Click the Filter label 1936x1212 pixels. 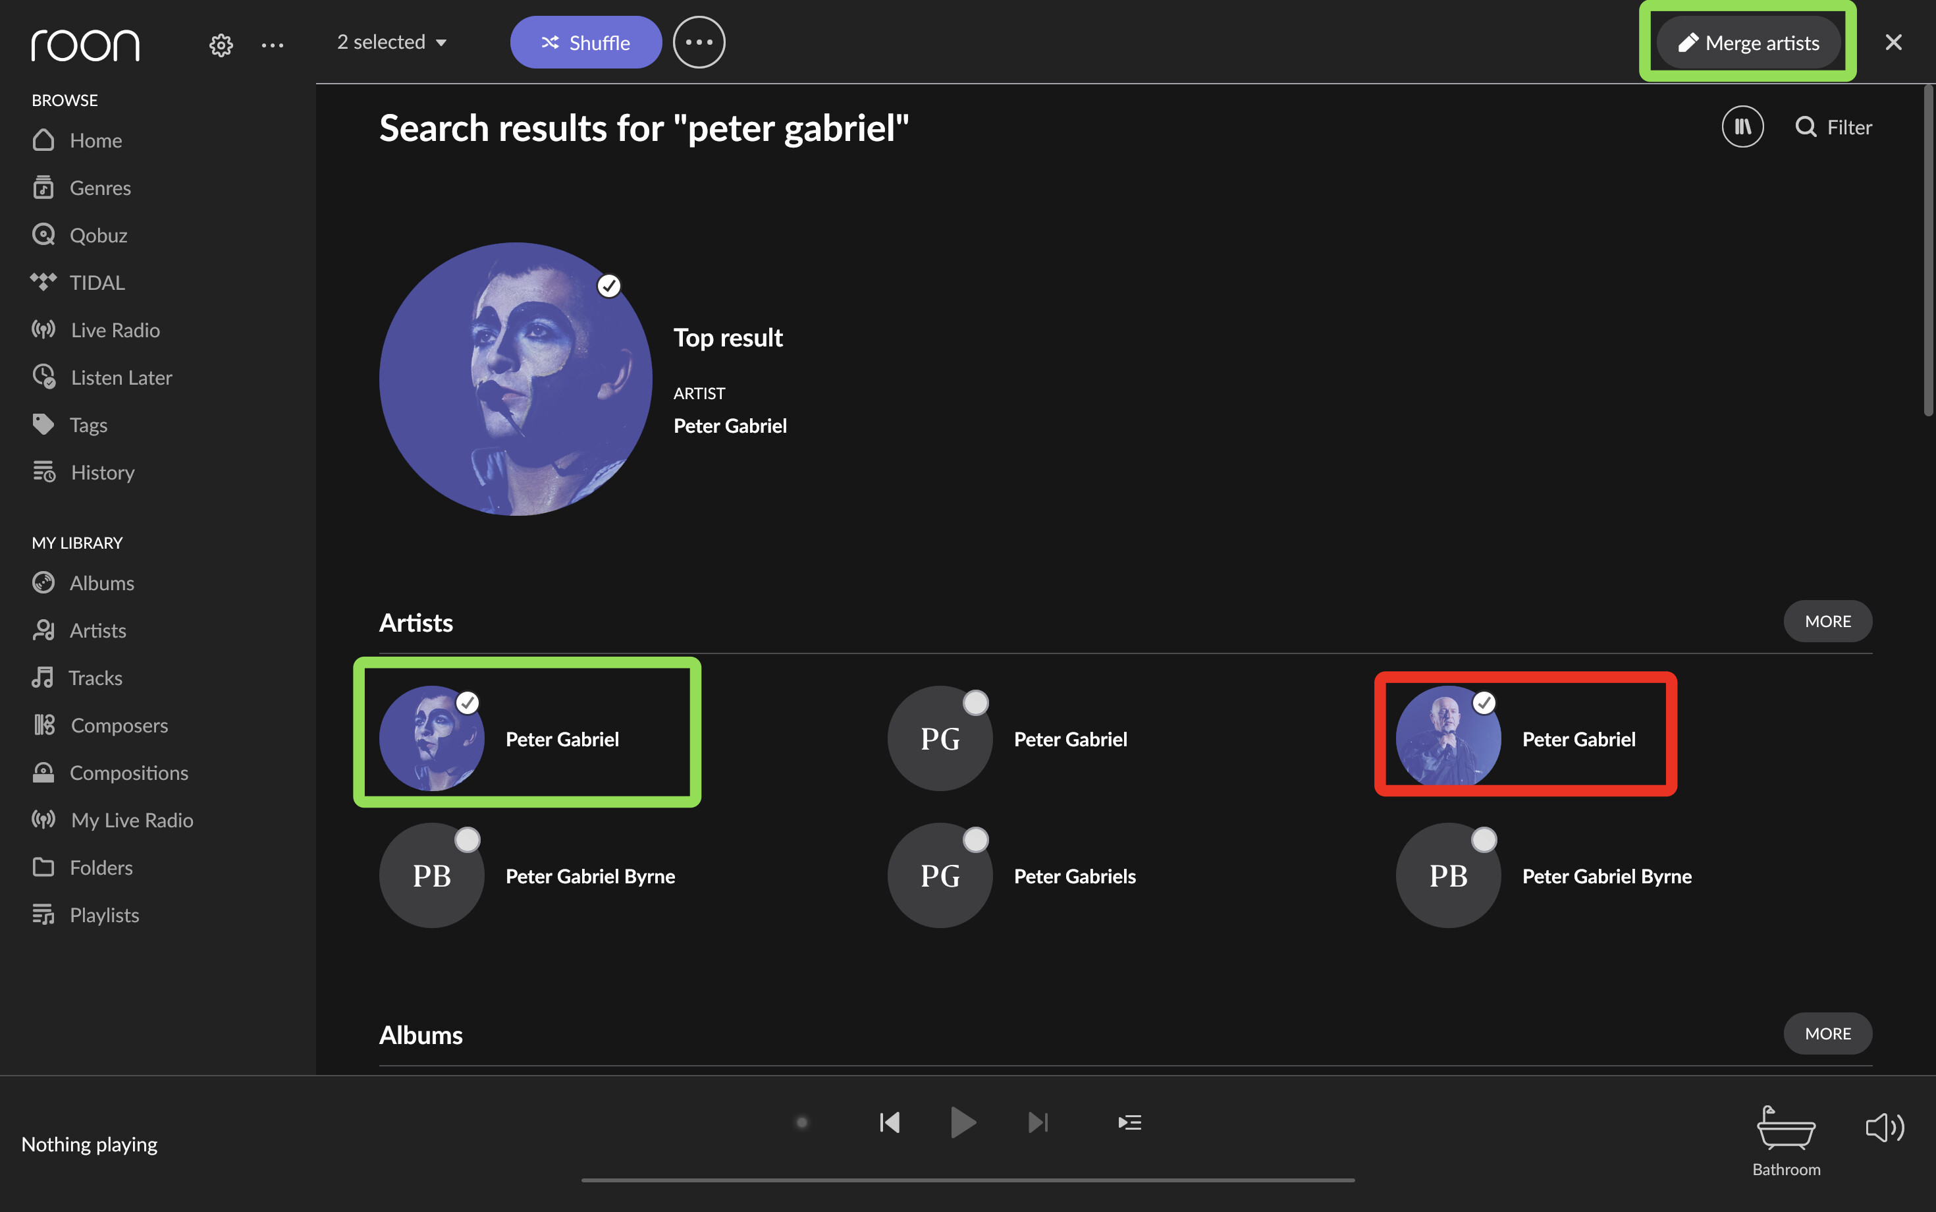[1848, 126]
